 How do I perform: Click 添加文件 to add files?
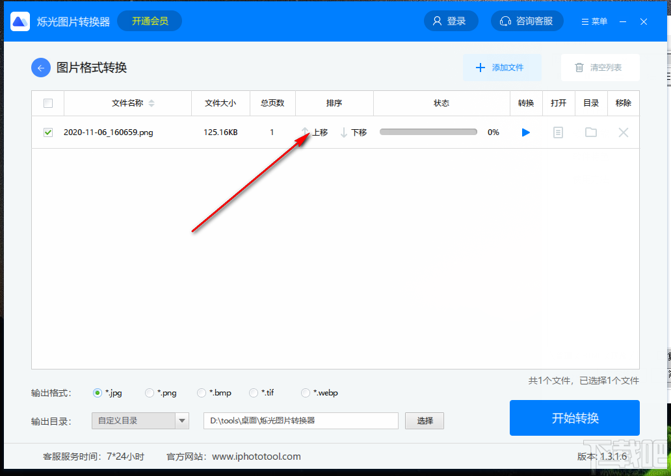pos(502,67)
